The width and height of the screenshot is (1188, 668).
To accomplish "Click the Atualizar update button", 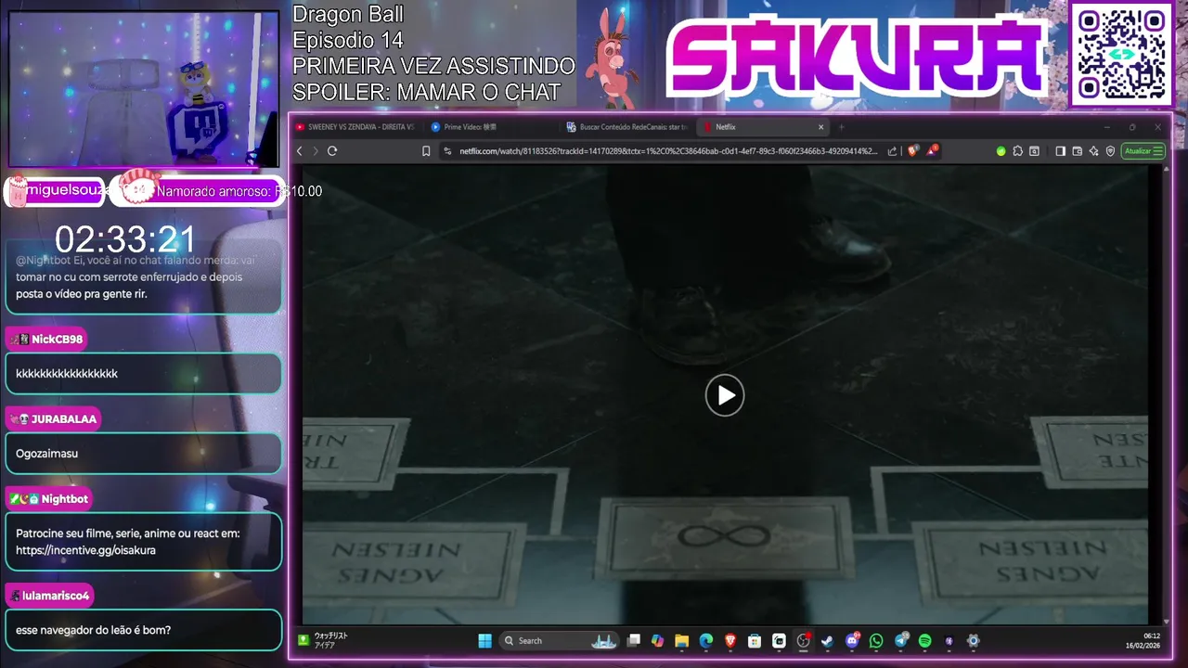I will click(1143, 151).
